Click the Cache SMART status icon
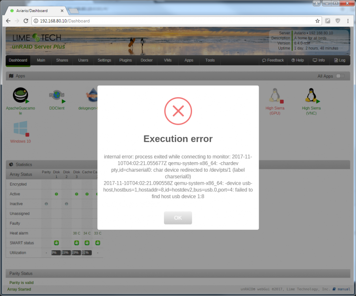356x296 pixels. 87,243
